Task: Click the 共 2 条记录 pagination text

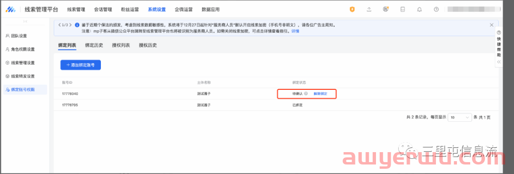Action: point(417,117)
